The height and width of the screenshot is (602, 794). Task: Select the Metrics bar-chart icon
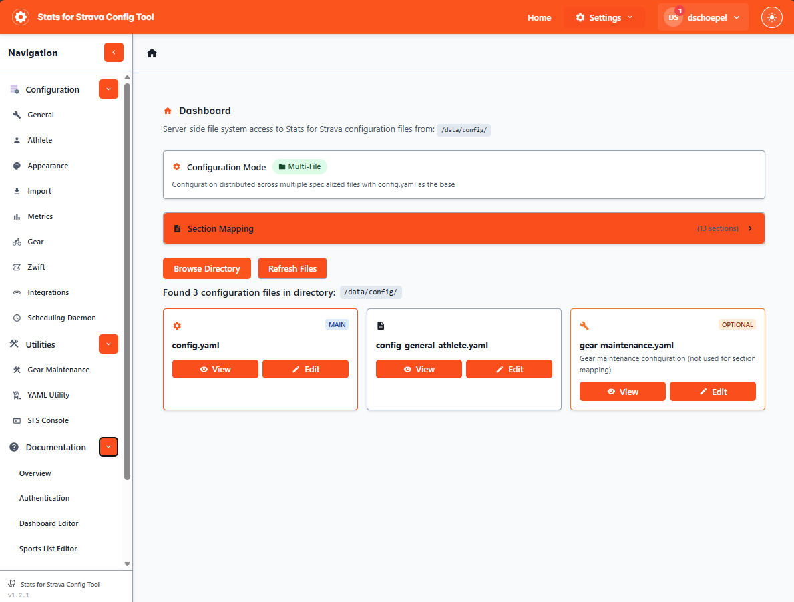click(17, 216)
